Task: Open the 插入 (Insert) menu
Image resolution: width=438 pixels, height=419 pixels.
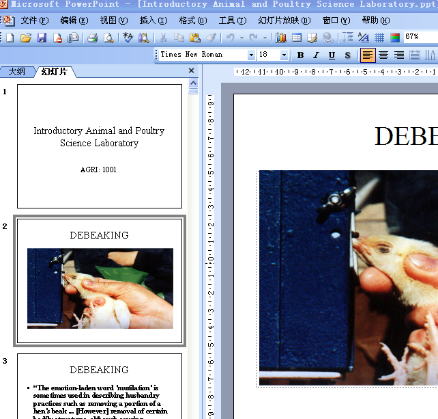Action: click(153, 21)
